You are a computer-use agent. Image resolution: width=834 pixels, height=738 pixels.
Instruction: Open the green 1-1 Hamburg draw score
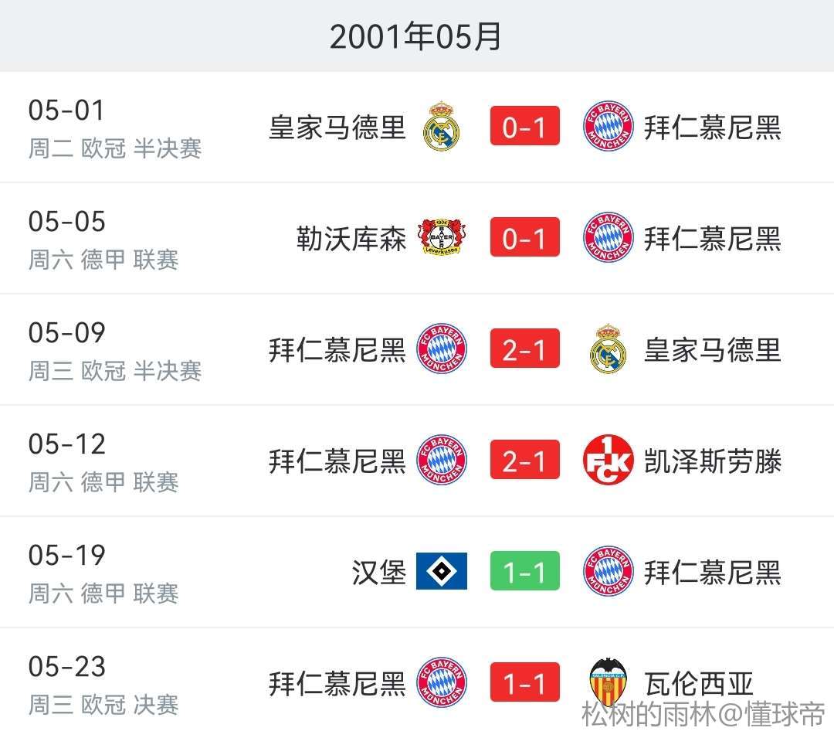(524, 572)
